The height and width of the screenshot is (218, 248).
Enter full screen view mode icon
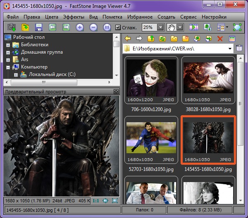[x=237, y=27]
